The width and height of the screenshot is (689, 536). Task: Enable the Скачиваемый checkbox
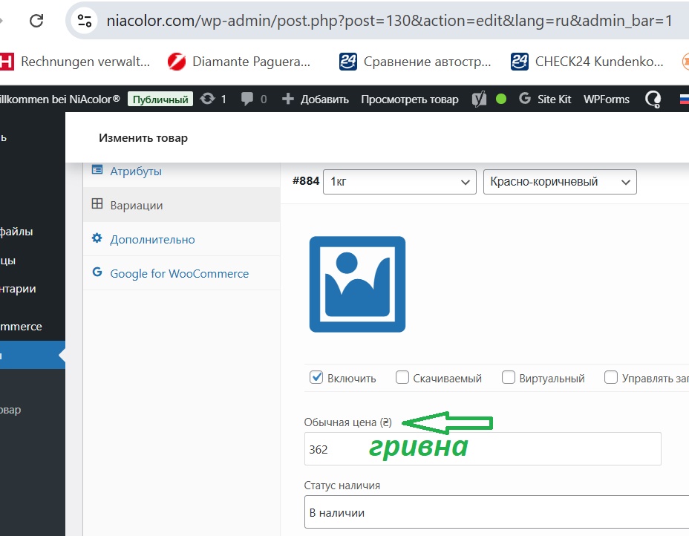402,377
